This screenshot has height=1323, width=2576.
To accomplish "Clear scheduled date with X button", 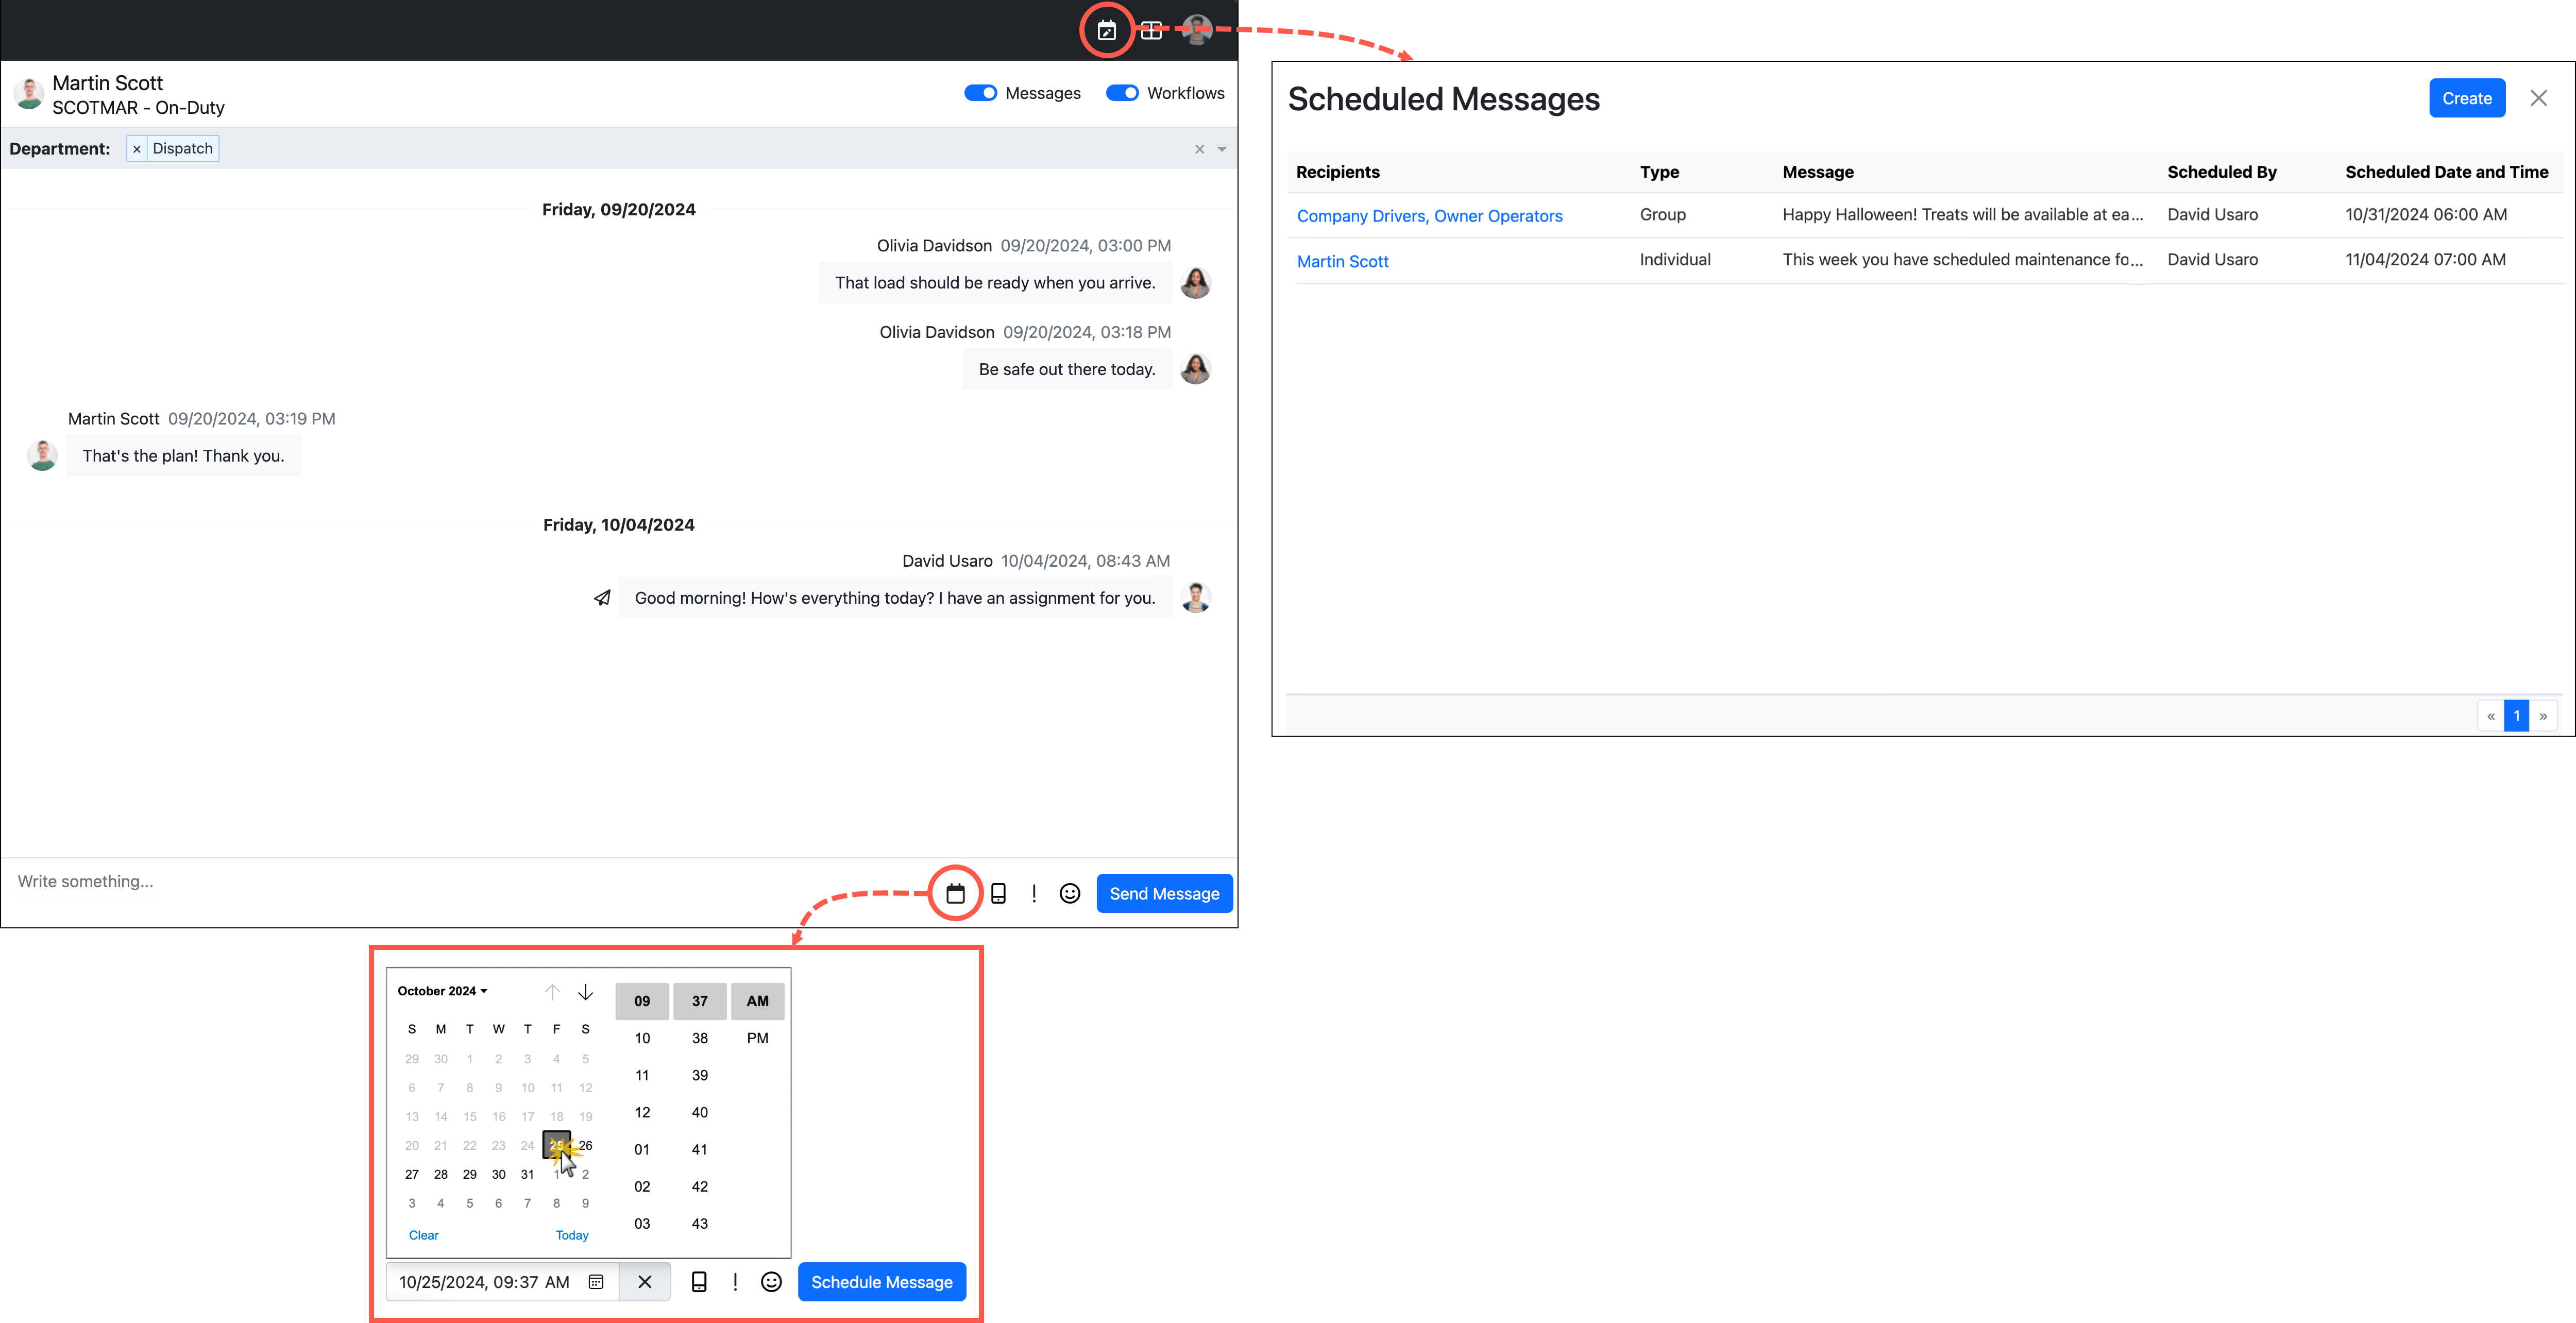I will coord(645,1282).
